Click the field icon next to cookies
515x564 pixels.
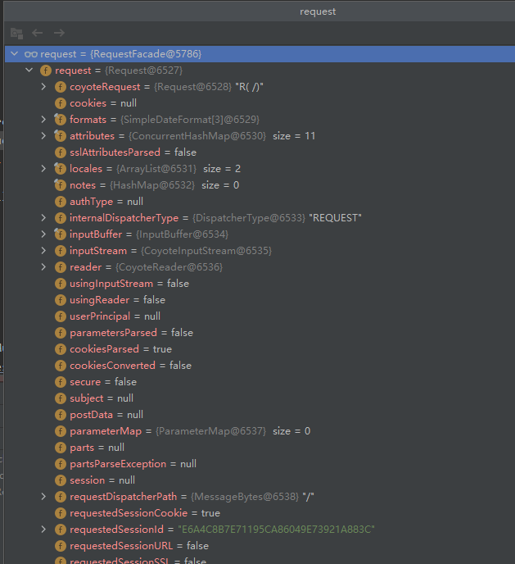pyautogui.click(x=61, y=103)
